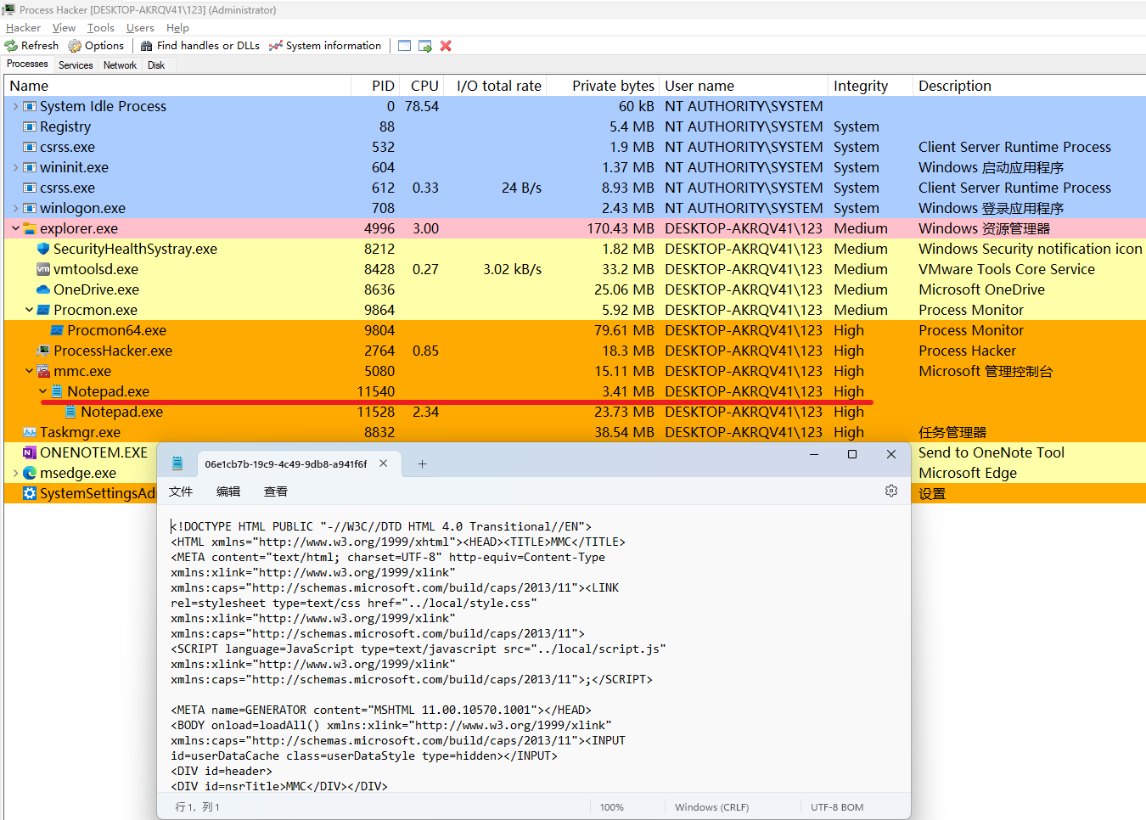Click the Procmon64.exe process icon
Image resolution: width=1146 pixels, height=820 pixels.
point(57,330)
